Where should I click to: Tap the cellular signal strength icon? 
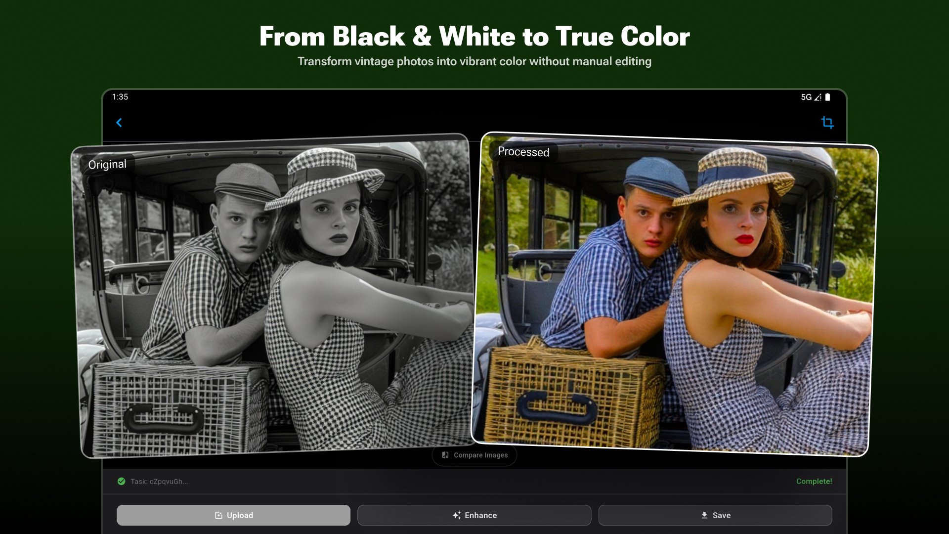point(818,97)
